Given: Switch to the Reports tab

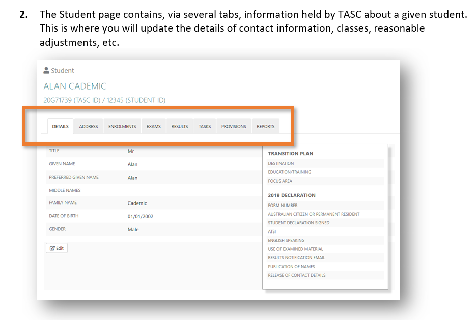Looking at the screenshot, I should (x=265, y=127).
